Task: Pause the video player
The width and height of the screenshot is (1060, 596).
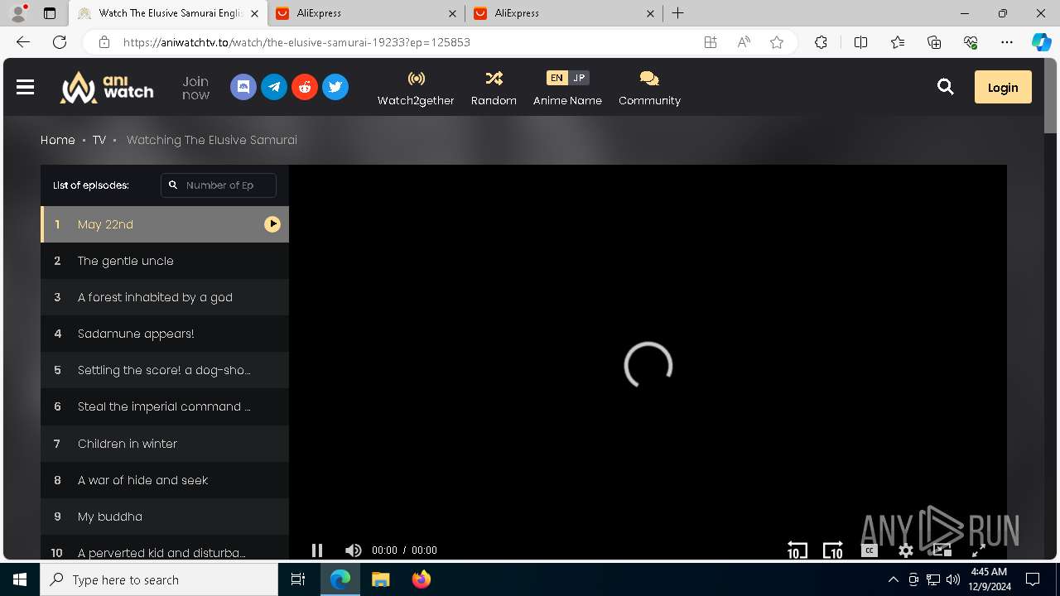Action: [316, 550]
